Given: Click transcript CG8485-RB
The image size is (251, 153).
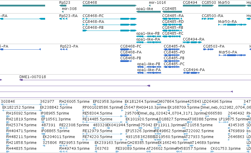Looking at the screenshot, I should [173, 27].
